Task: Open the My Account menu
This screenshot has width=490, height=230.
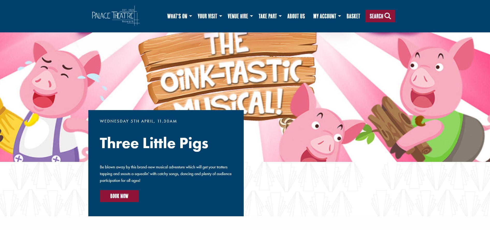Action: 325,16
